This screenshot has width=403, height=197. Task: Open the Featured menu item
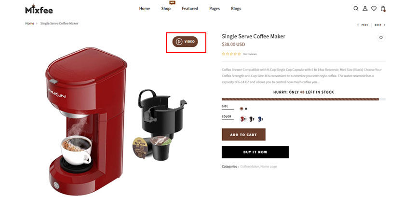189,9
